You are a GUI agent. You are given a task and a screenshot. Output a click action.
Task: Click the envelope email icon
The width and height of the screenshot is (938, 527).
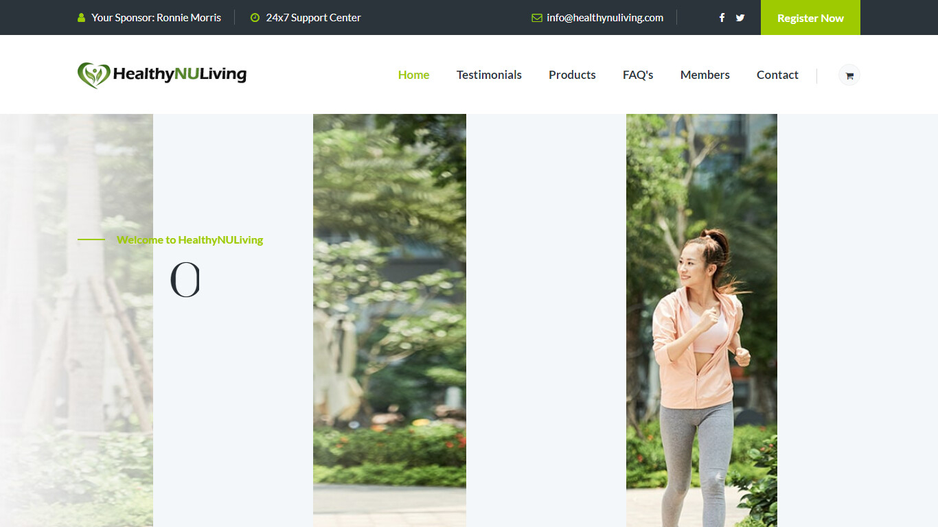(537, 18)
